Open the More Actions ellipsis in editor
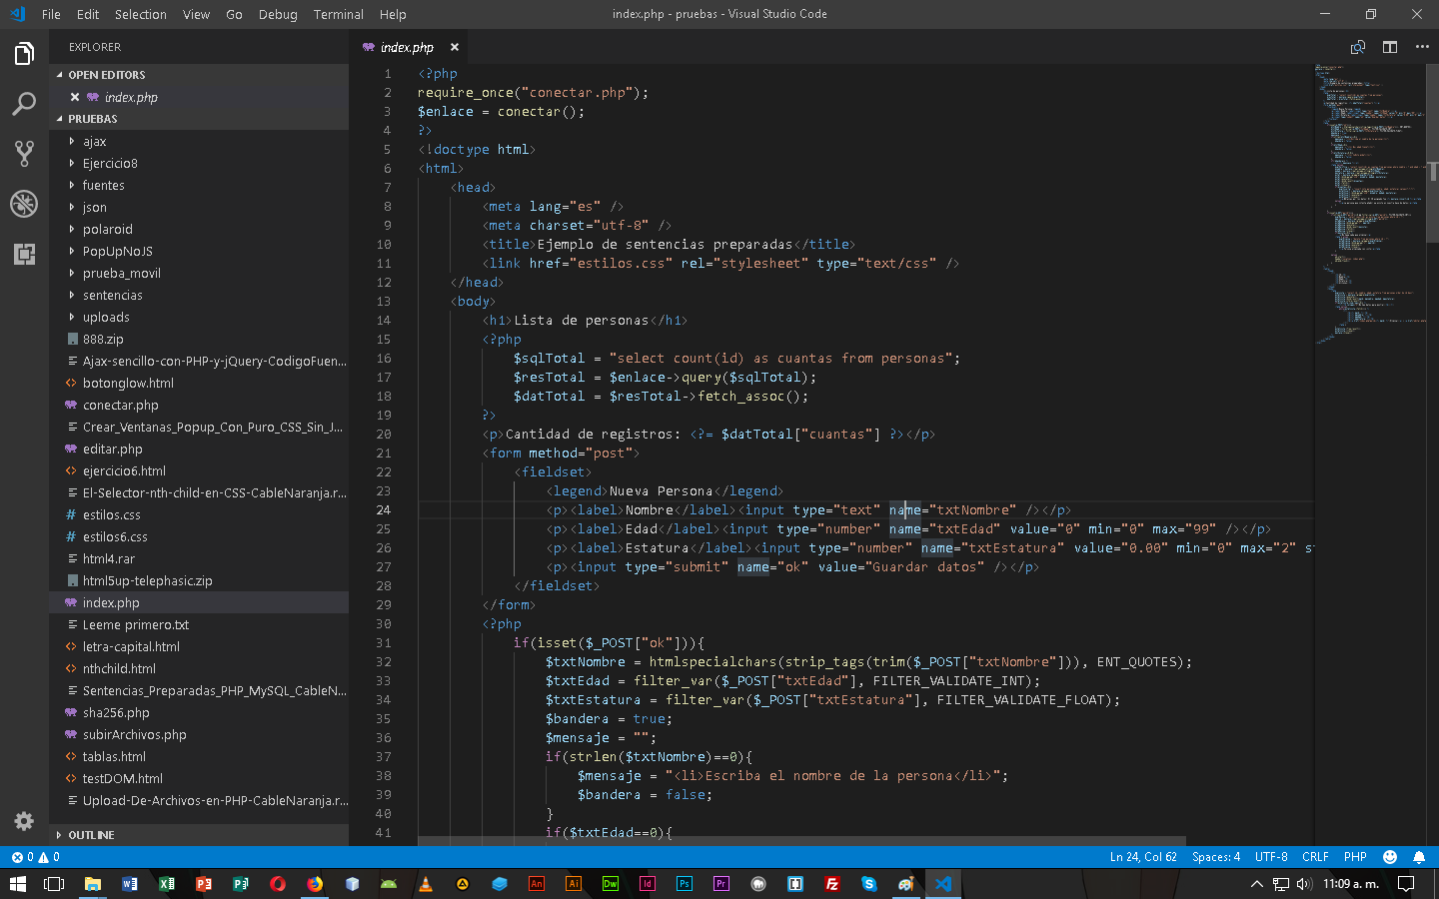This screenshot has height=899, width=1439. pyautogui.click(x=1422, y=47)
